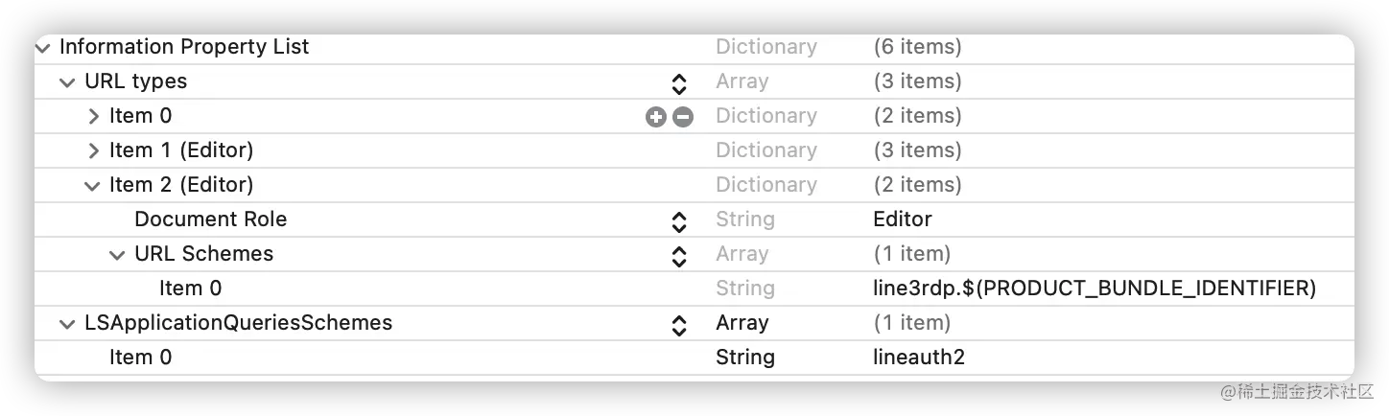Collapse the Information Property List root
1389x416 pixels.
(42, 47)
